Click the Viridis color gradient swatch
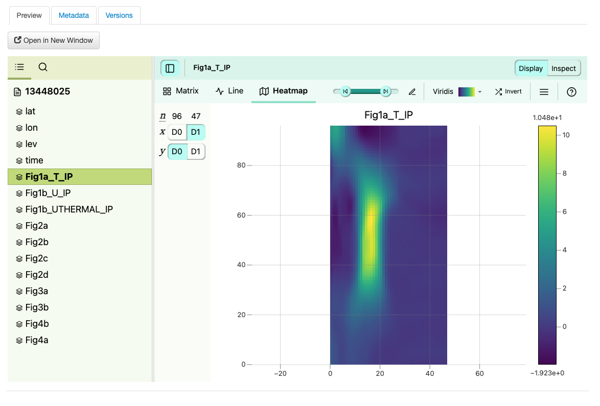 click(467, 91)
